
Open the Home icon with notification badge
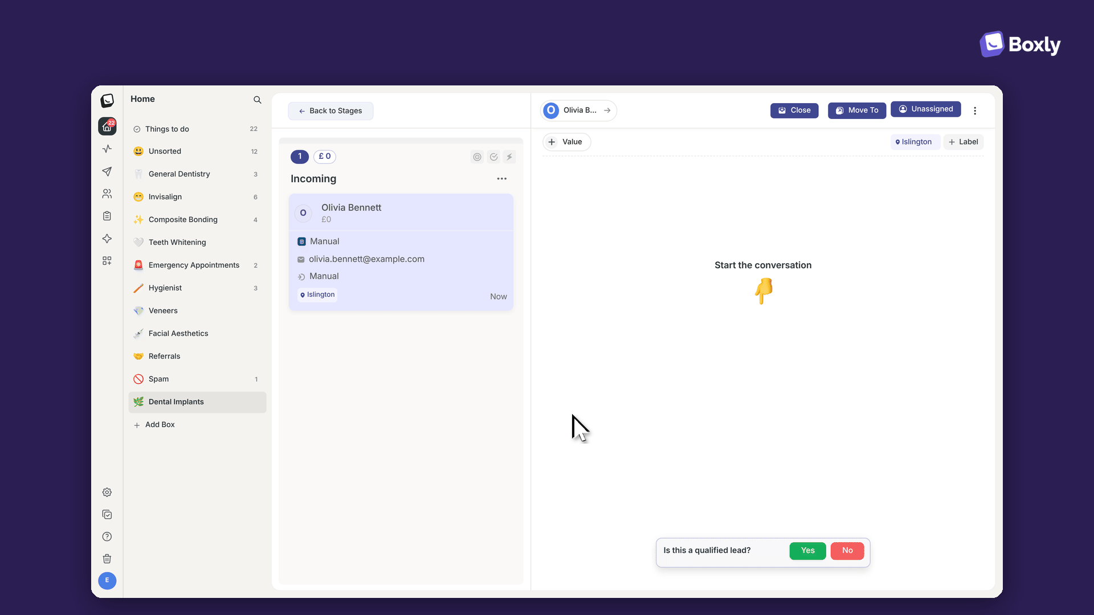pos(107,126)
